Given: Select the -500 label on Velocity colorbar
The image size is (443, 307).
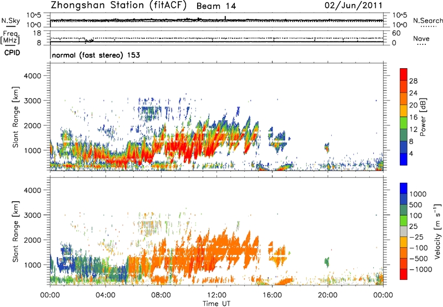Looking at the screenshot, I should 419,259.
